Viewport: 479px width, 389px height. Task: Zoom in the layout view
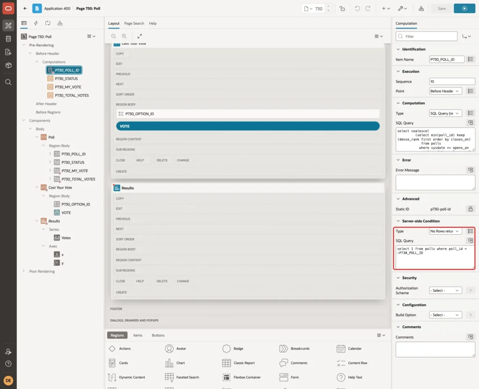[x=124, y=36]
